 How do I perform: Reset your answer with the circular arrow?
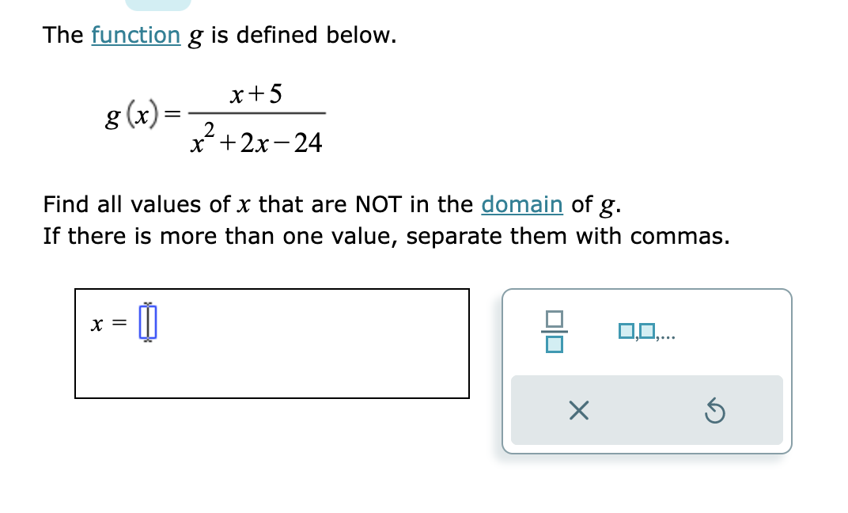pyautogui.click(x=716, y=410)
